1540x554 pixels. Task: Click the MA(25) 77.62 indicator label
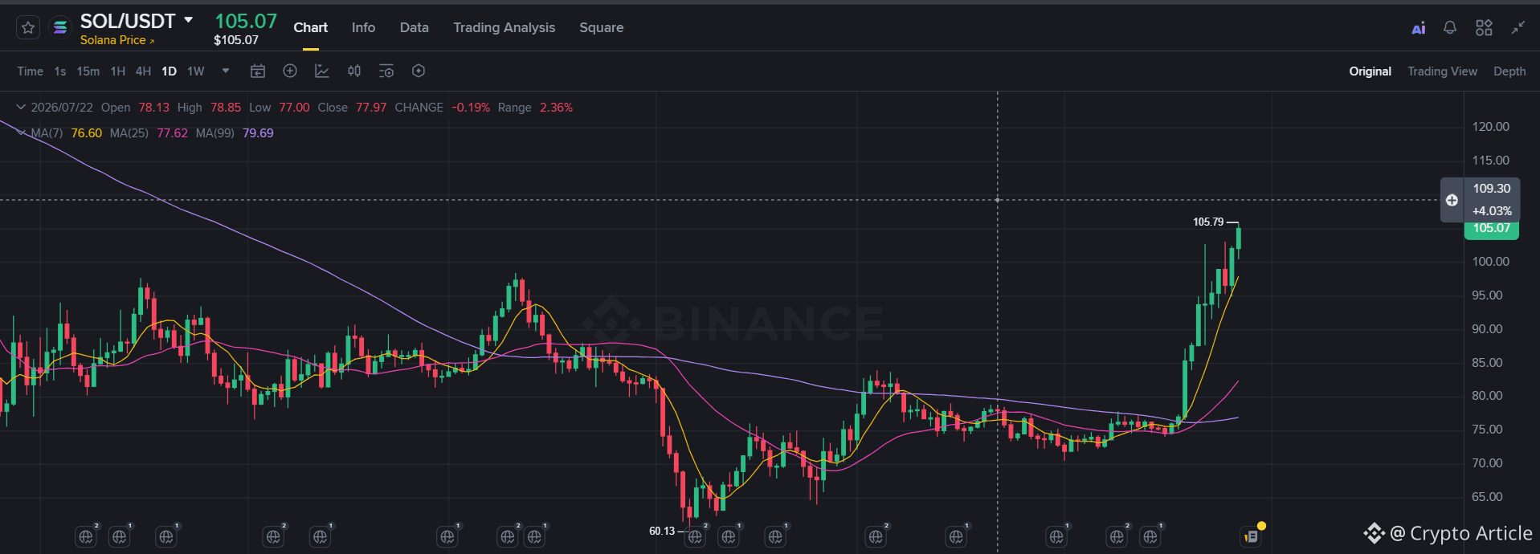[149, 133]
